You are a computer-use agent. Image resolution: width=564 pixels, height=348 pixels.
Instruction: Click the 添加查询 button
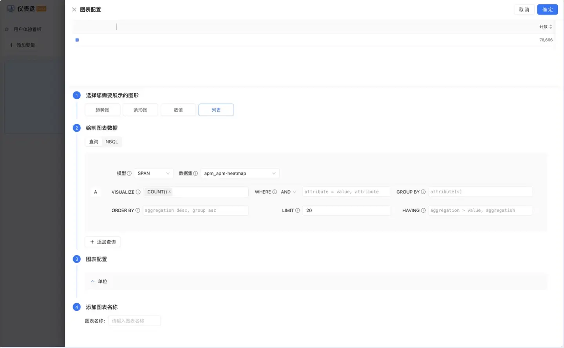pyautogui.click(x=103, y=242)
